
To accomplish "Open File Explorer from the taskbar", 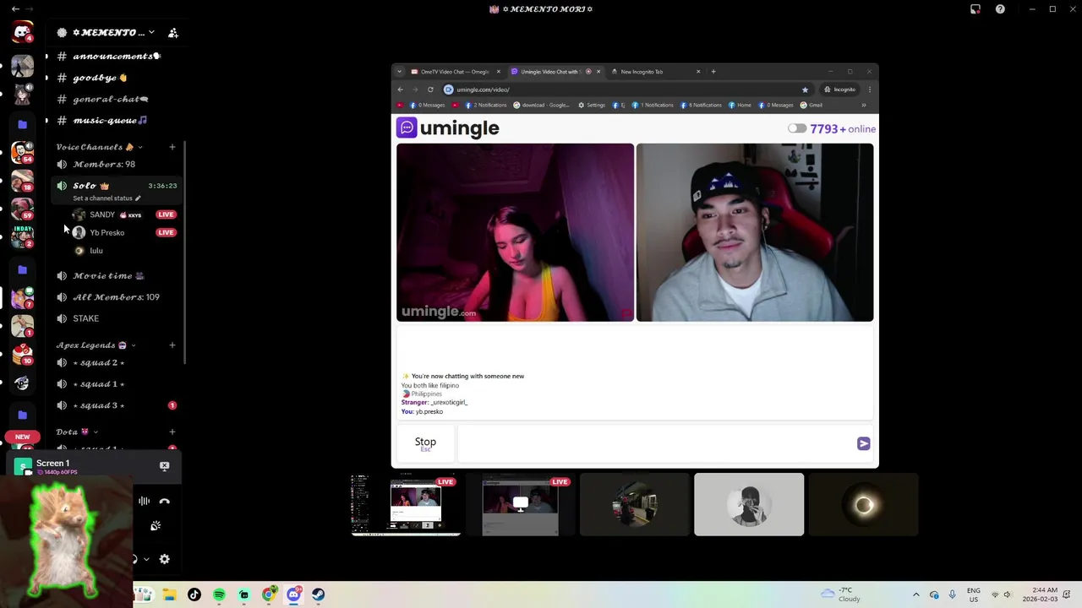I will tap(169, 594).
